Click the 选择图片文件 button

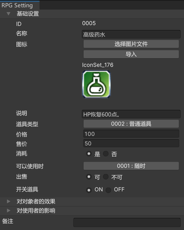click(131, 44)
